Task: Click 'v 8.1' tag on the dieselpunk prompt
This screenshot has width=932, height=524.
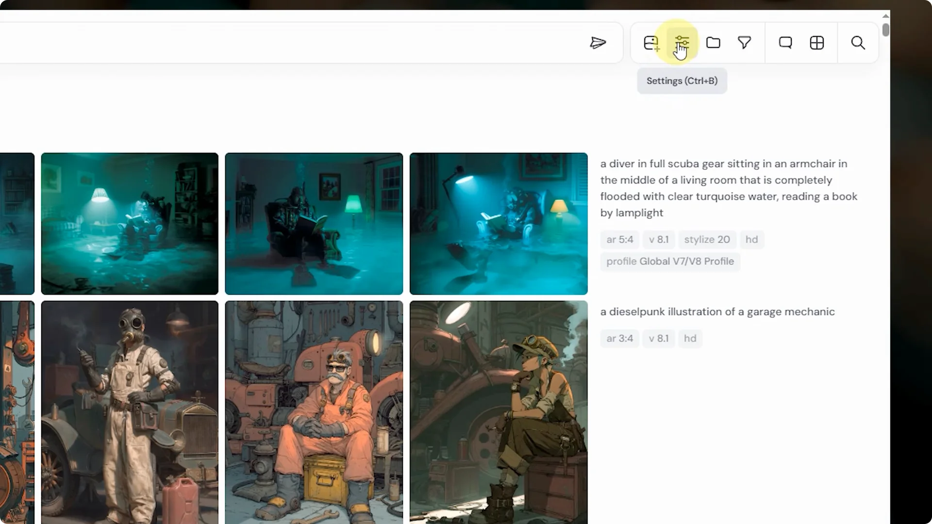Action: [658, 338]
